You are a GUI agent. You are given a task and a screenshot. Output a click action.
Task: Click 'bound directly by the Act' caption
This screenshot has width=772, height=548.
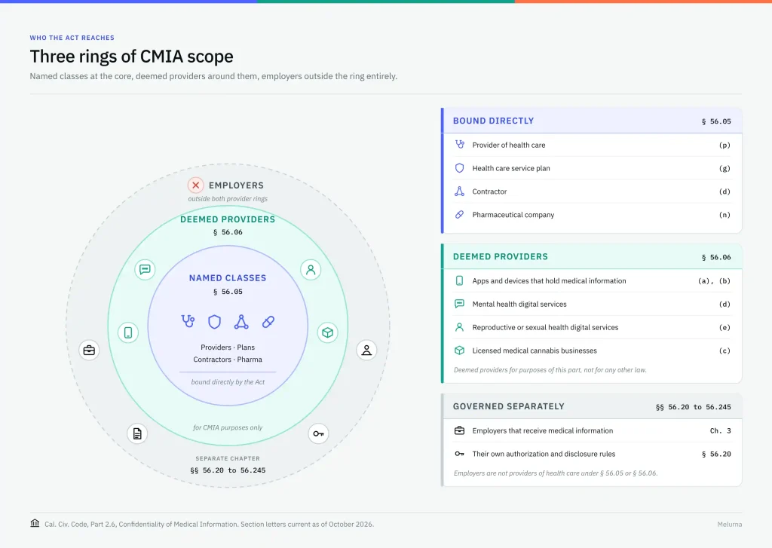click(x=228, y=382)
